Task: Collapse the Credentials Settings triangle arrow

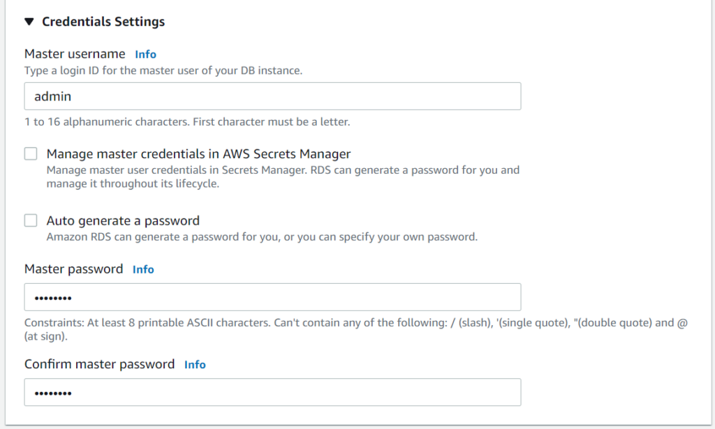Action: coord(29,22)
